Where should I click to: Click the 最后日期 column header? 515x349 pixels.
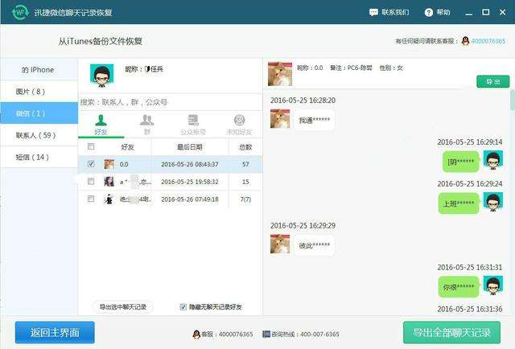click(190, 147)
